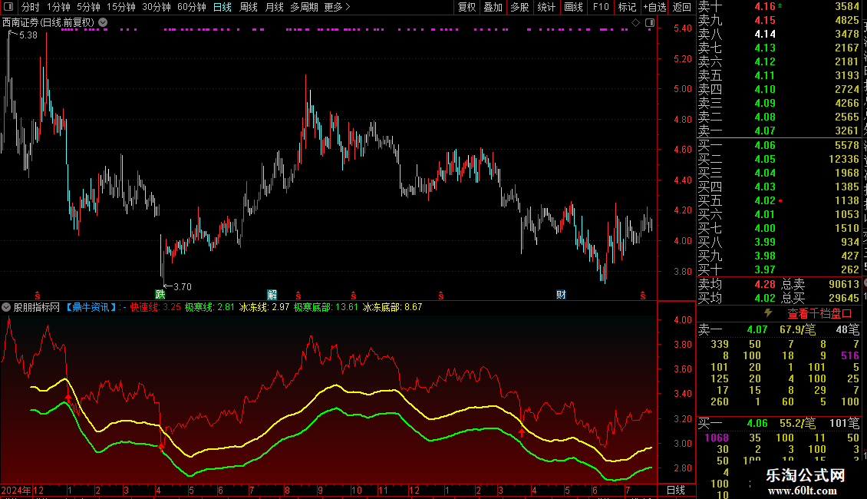This screenshot has height=499, width=867.
Task: Click magenta 1068 order in buy queue
Action: 717,438
